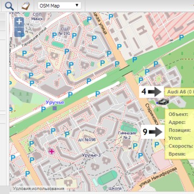194x194 pixels.
Task: Click the Школа label at bottom
Action: (115, 188)
